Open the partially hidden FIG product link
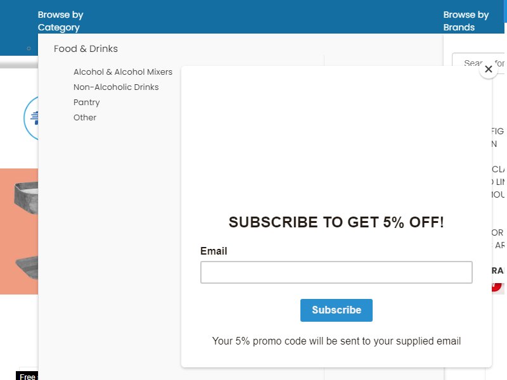 click(x=497, y=137)
